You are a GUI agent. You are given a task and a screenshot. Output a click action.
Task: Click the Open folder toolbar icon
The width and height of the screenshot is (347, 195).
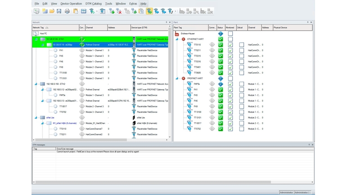tap(52, 11)
